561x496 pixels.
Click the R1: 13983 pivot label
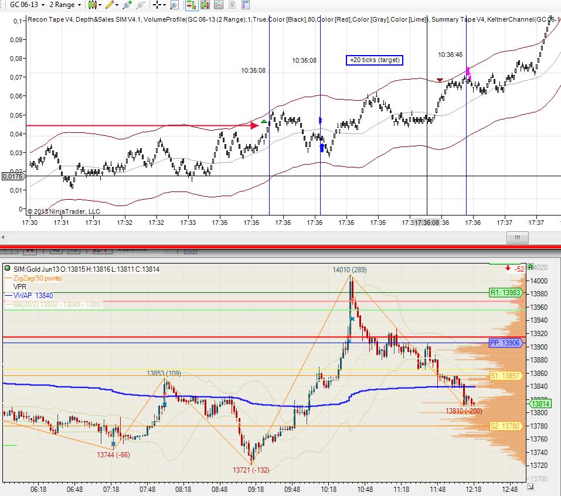[x=505, y=293]
